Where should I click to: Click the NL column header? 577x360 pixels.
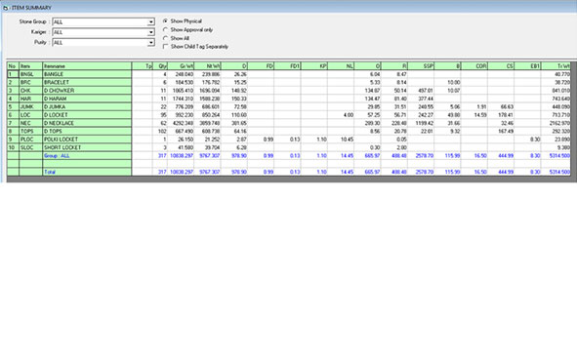point(341,66)
